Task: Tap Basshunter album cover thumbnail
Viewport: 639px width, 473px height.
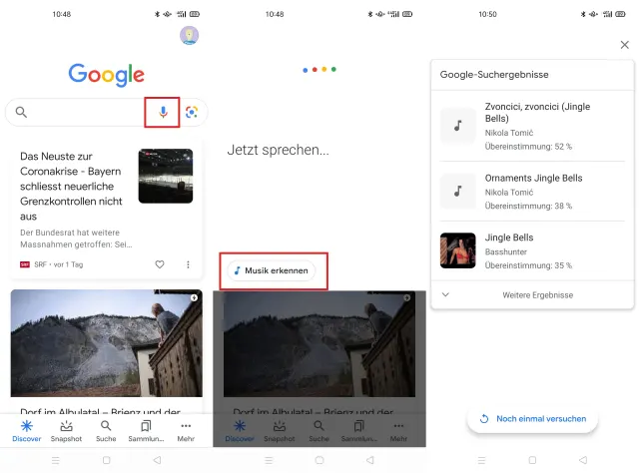Action: (457, 250)
